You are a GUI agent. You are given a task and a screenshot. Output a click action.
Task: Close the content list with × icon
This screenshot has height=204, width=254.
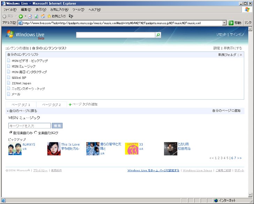[241, 55]
